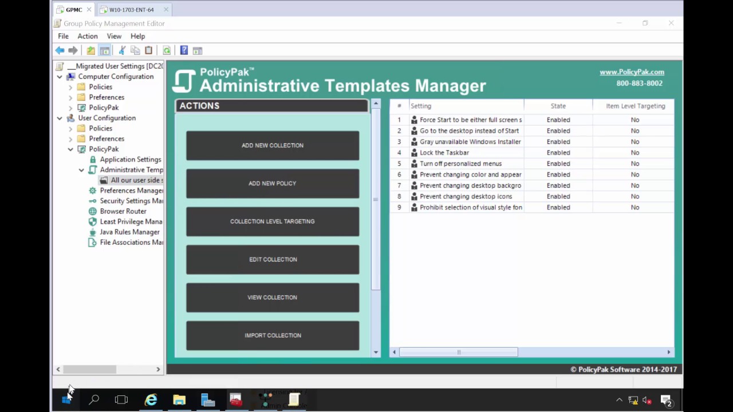This screenshot has height=412, width=733.
Task: Click the network tray icon
Action: point(633,400)
